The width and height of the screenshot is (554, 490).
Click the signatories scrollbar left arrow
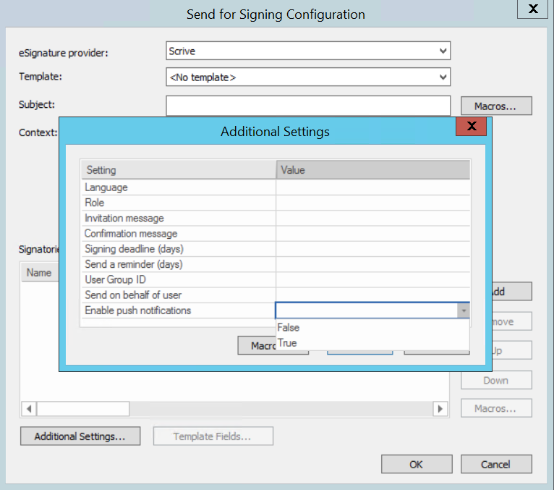[x=29, y=409]
